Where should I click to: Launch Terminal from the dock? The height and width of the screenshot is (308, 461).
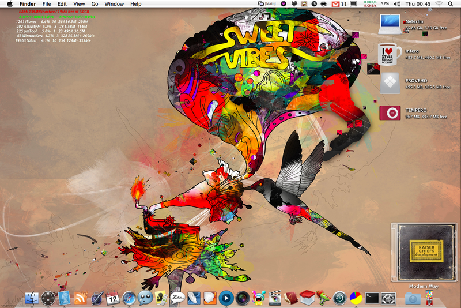pyautogui.click(x=372, y=298)
